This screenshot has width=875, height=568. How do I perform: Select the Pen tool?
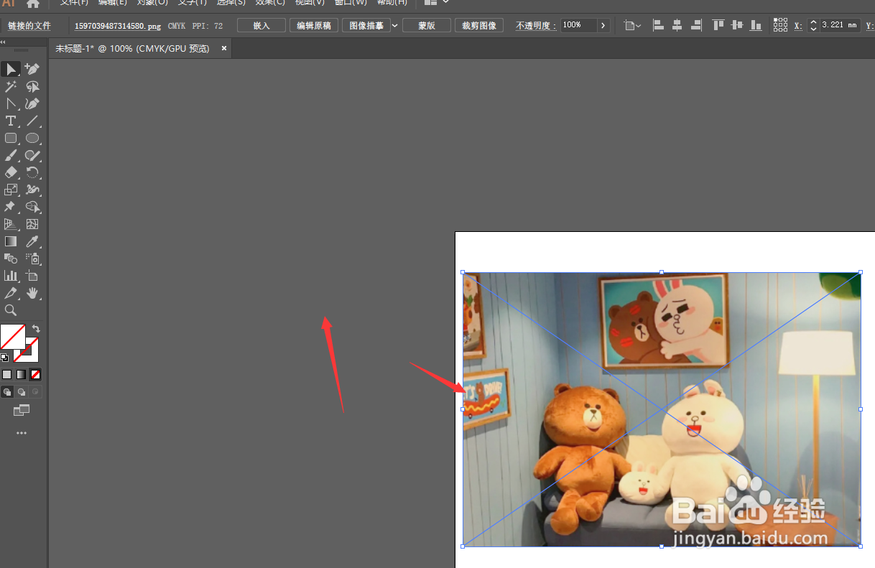[x=32, y=103]
